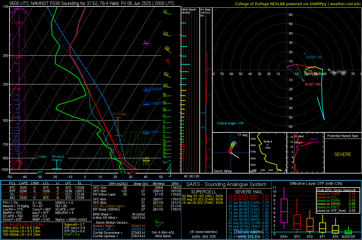The height and width of the screenshot is (240, 362).
Task: Select the '228/26 LM' hodograph label
Action: pyautogui.click(x=314, y=57)
